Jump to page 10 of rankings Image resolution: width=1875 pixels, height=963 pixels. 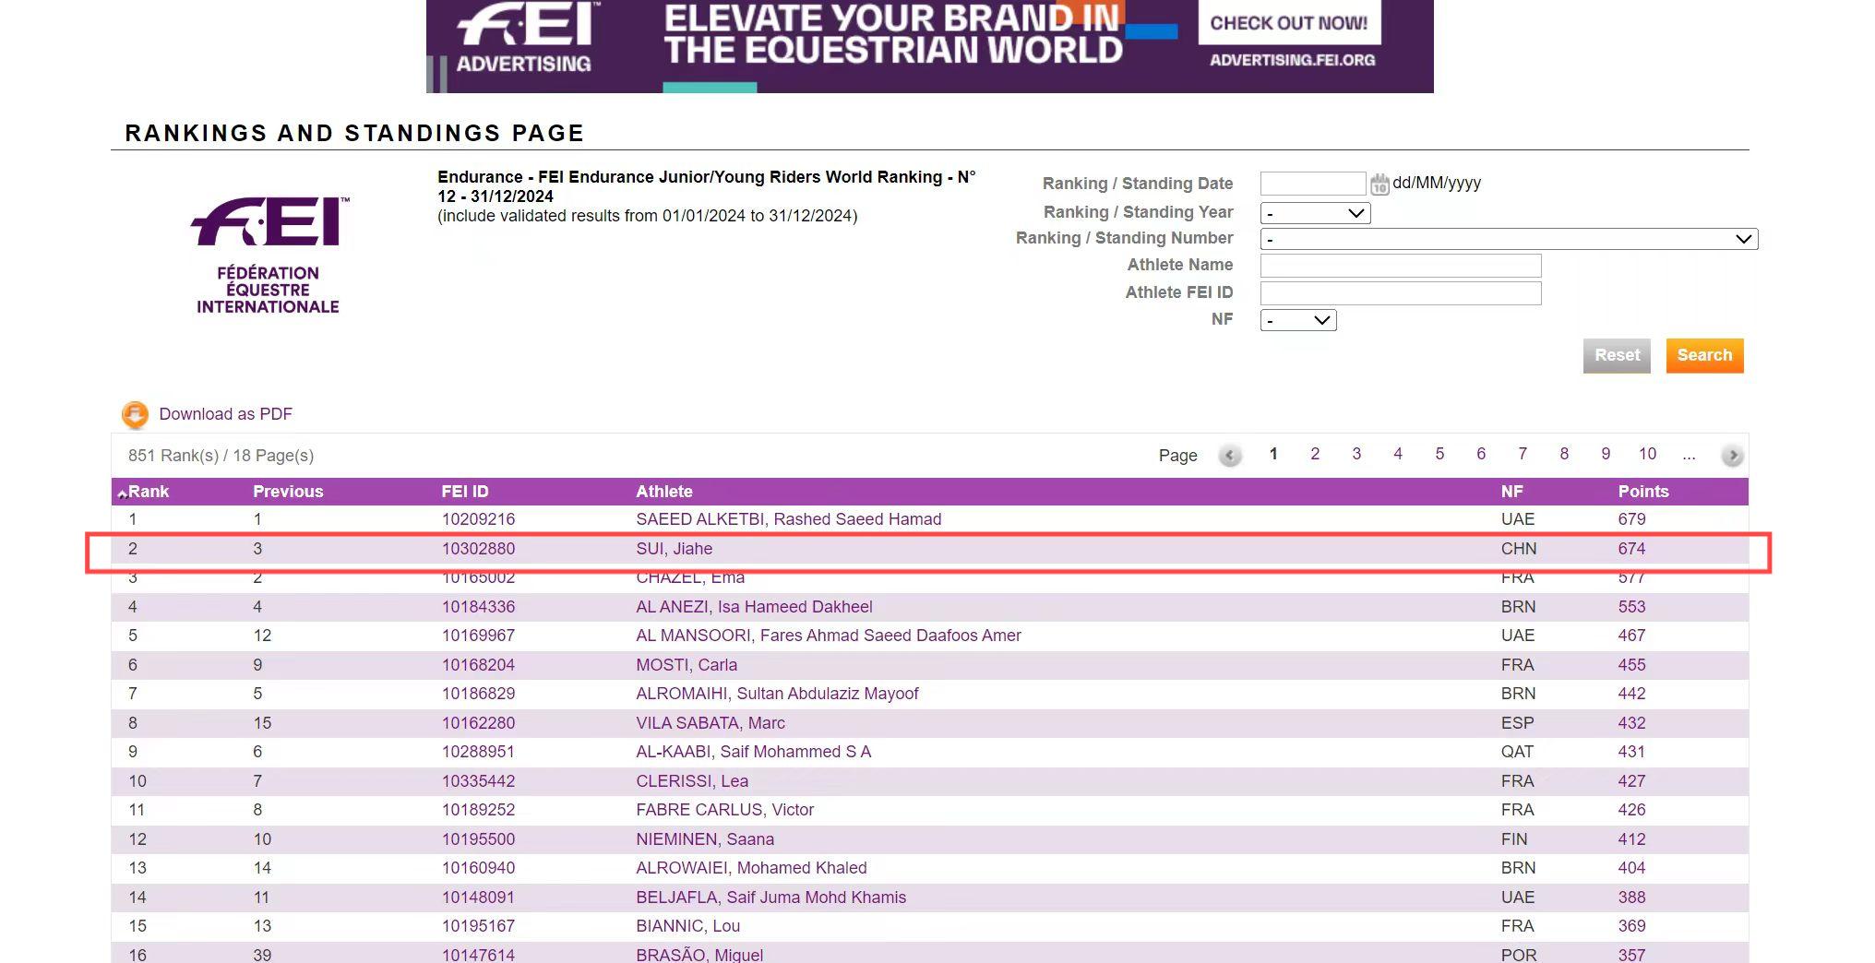point(1647,454)
